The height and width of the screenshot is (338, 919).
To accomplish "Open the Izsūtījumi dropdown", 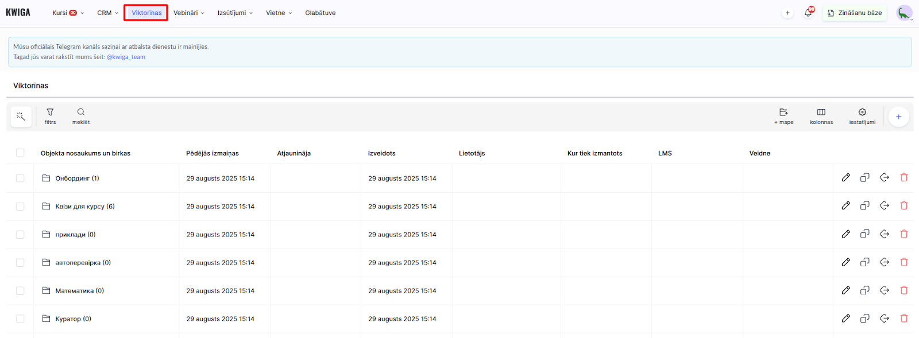I will (x=235, y=13).
